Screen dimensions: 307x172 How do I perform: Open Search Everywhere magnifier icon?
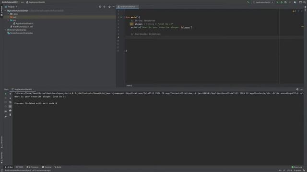coord(305,2)
